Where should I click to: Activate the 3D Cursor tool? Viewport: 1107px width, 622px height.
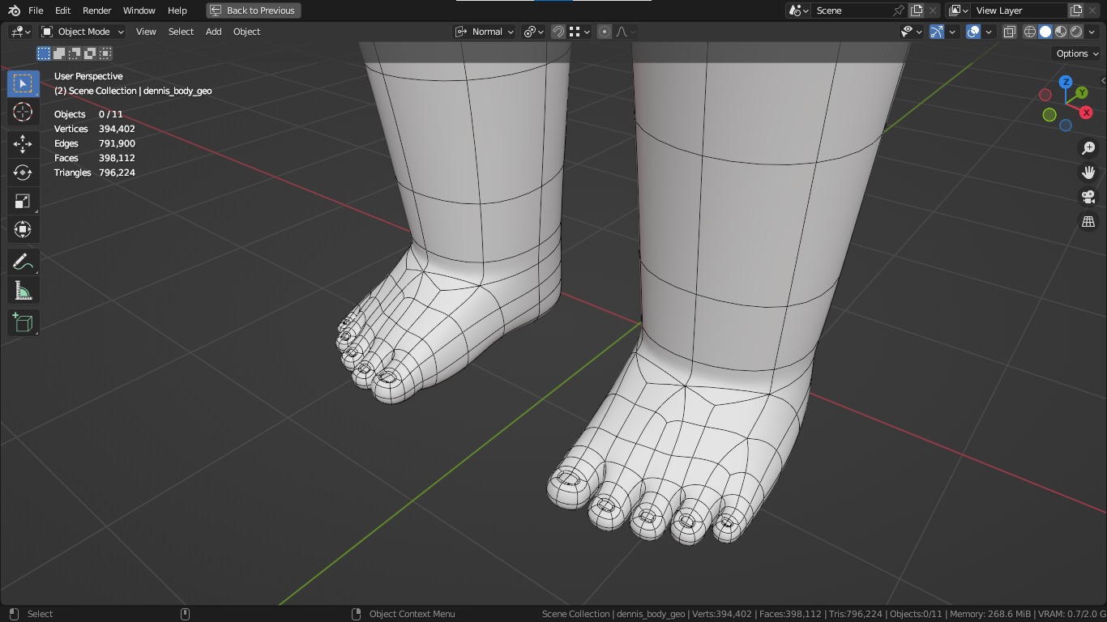point(23,112)
